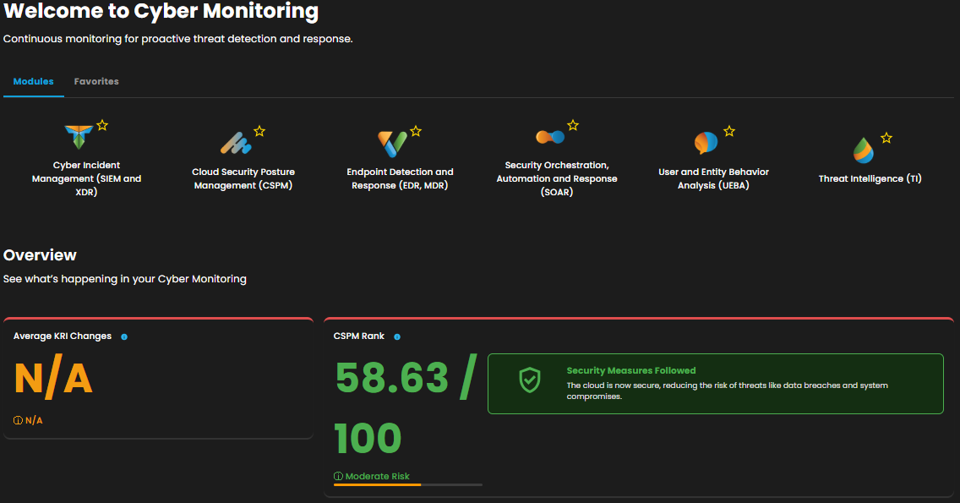
Task: Open the Cloud Security Posture Management icon
Action: (236, 143)
